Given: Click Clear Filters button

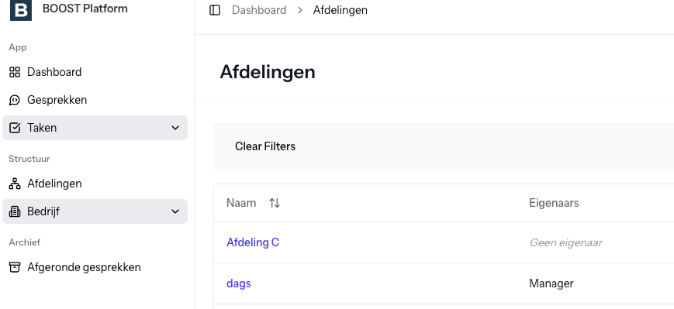Looking at the screenshot, I should (x=265, y=146).
